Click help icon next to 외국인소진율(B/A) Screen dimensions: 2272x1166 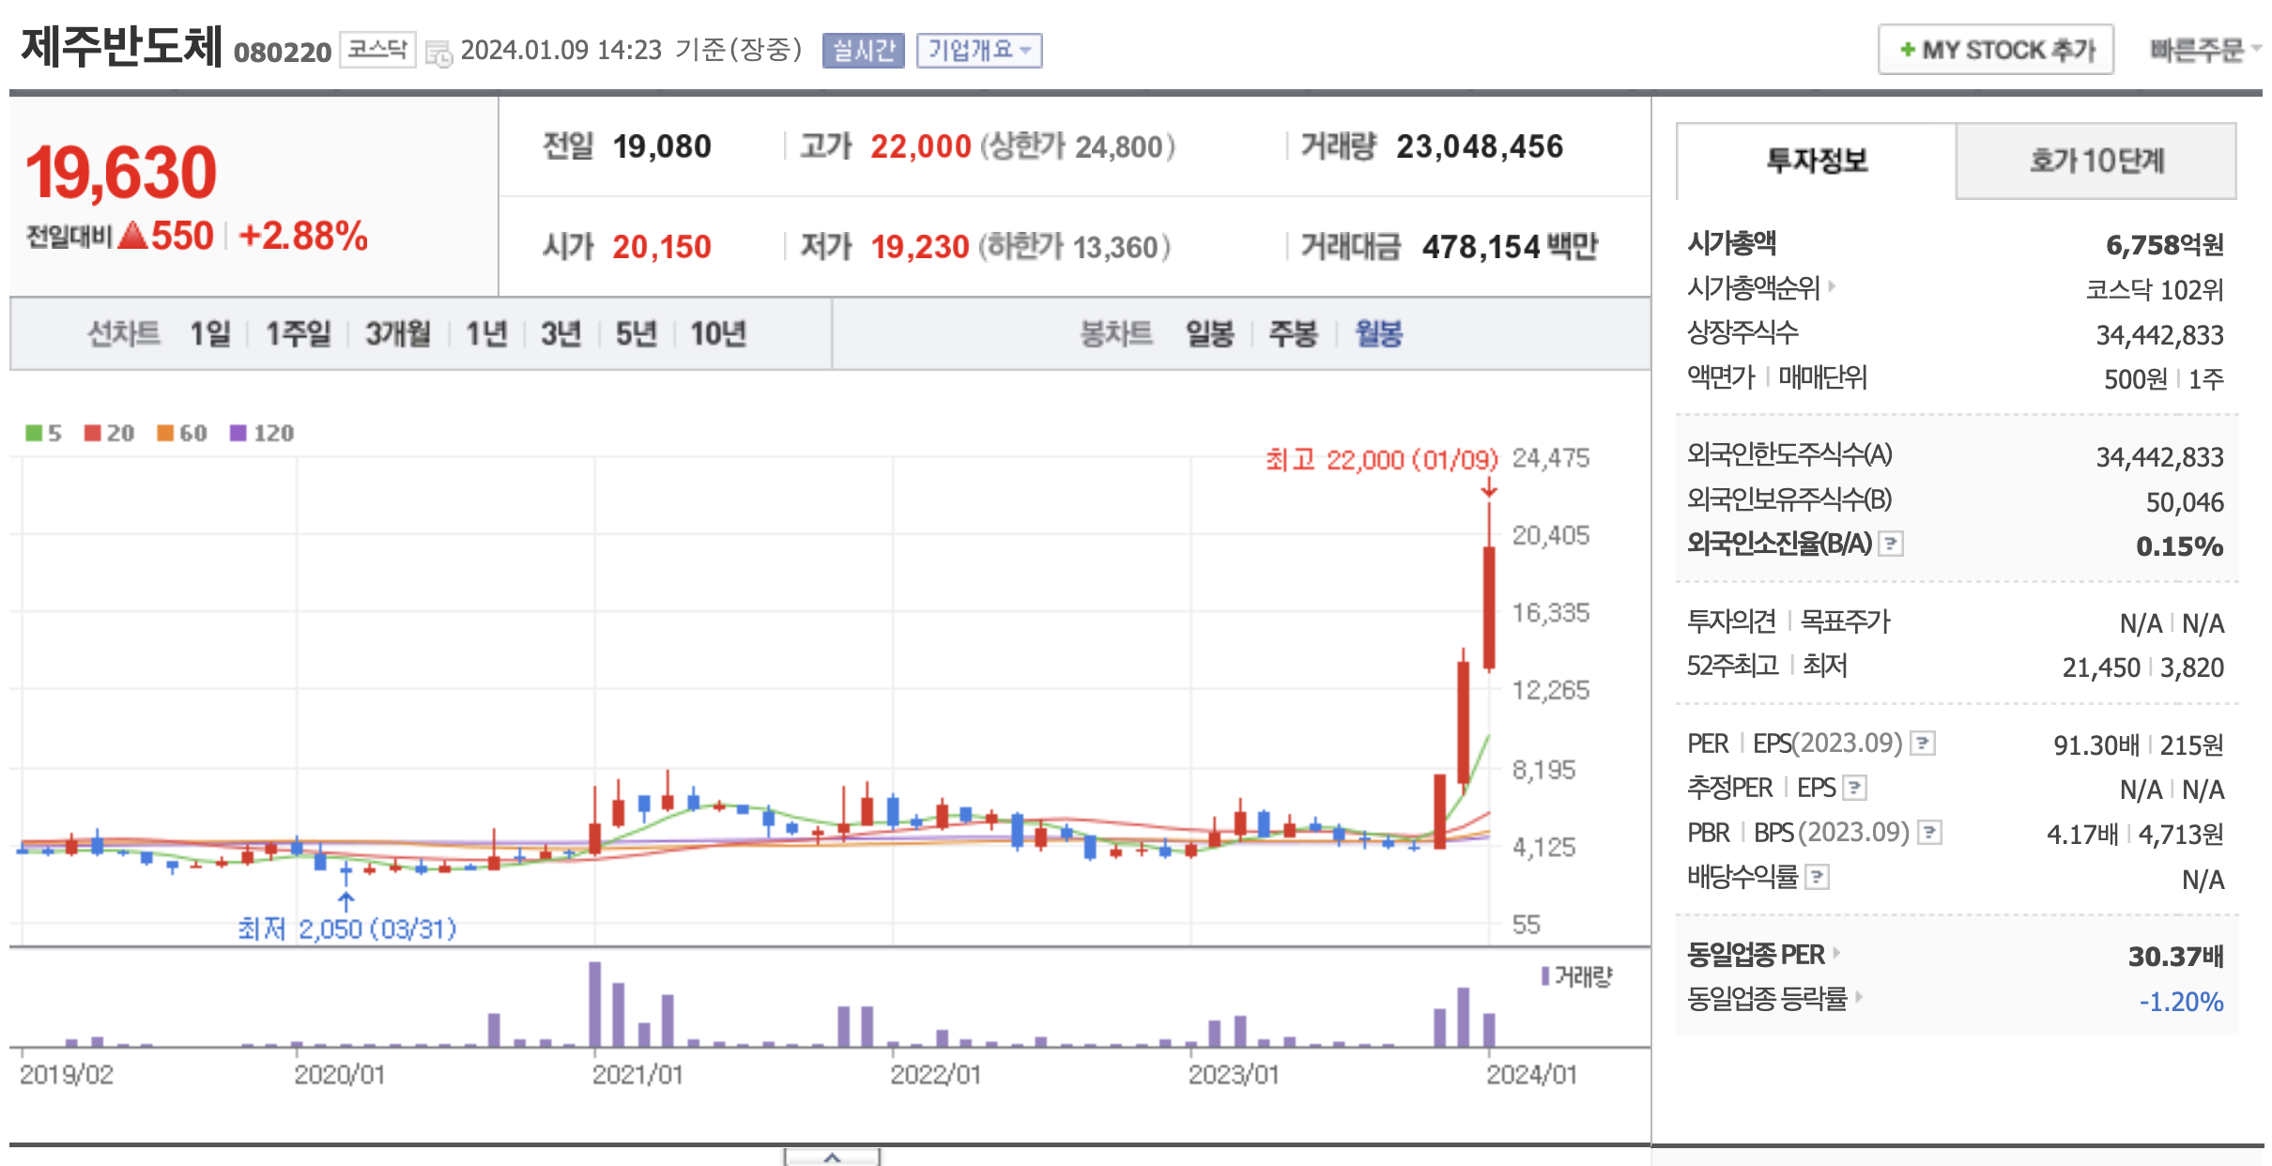click(1890, 544)
